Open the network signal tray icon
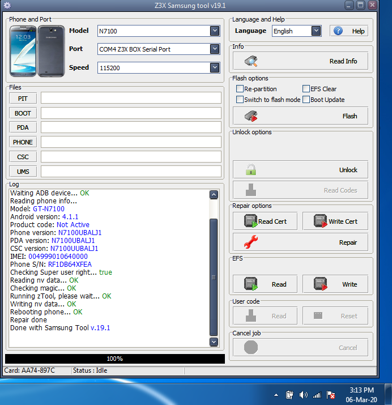The height and width of the screenshot is (405, 392). tap(317, 395)
